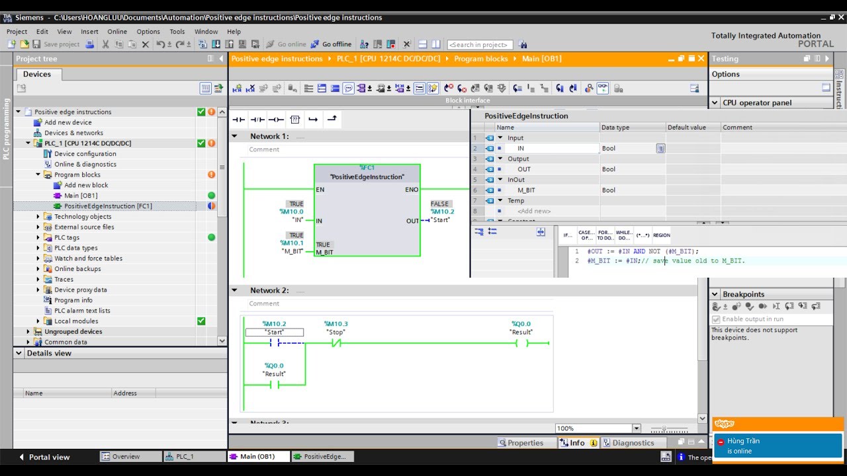Screen dimensions: 847x476
Task: Click the new project icon in main toolbar
Action: 12,44
